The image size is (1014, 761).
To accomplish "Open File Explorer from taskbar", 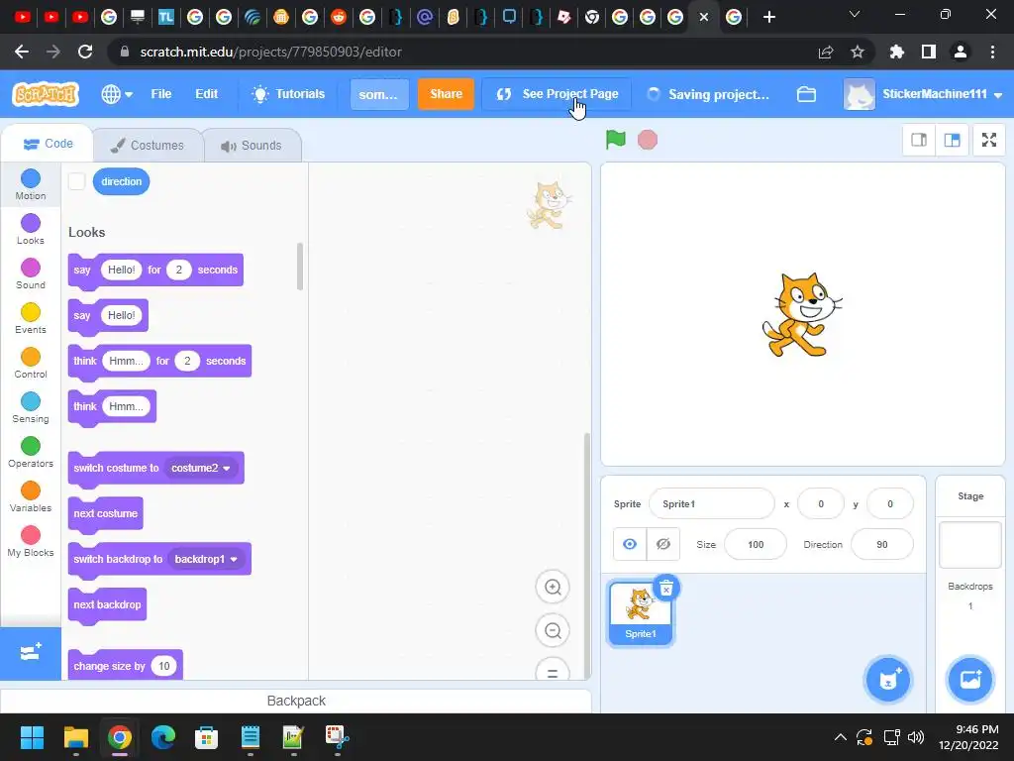I will (x=75, y=737).
